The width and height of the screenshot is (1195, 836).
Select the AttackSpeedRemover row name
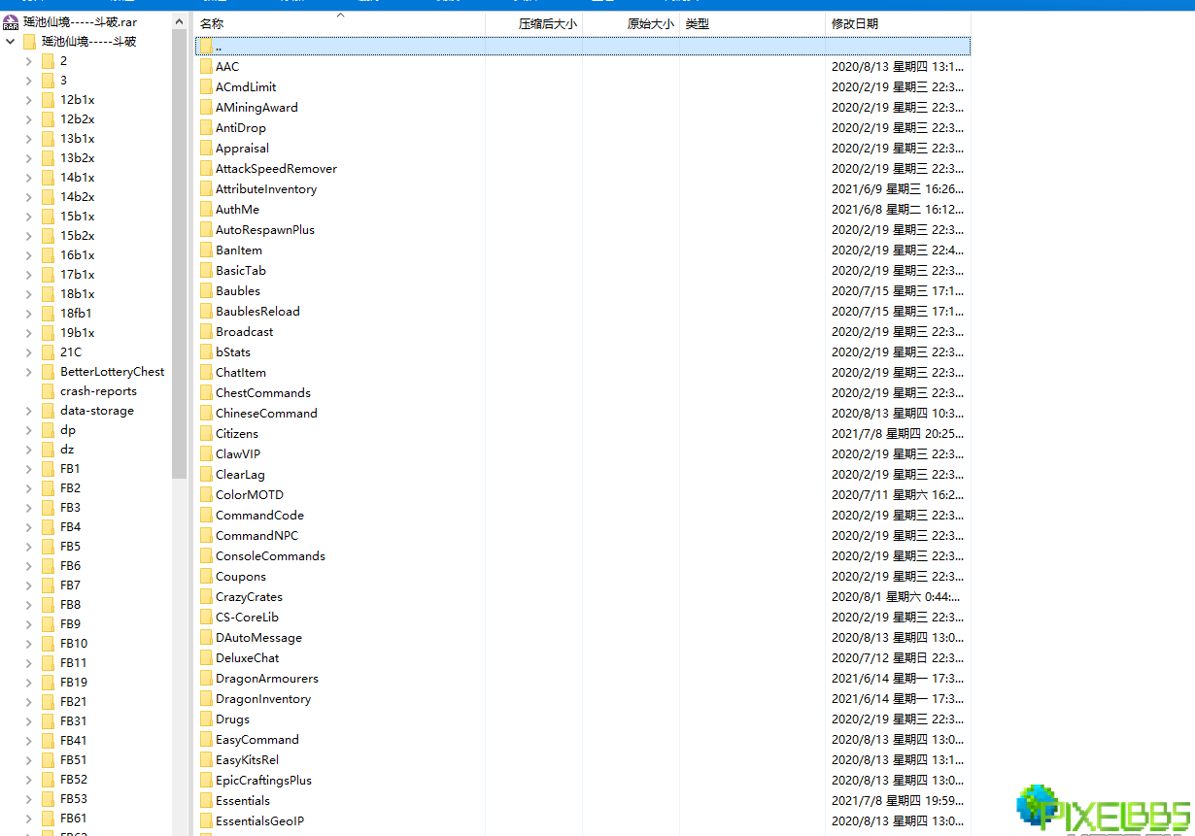click(276, 168)
